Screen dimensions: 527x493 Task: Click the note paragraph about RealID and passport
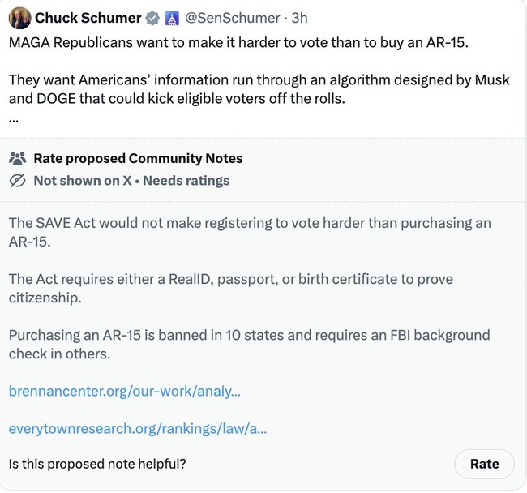tap(231, 288)
